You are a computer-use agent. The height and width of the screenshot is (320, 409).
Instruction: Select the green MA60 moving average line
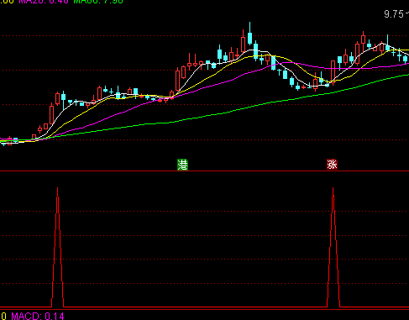point(224,113)
